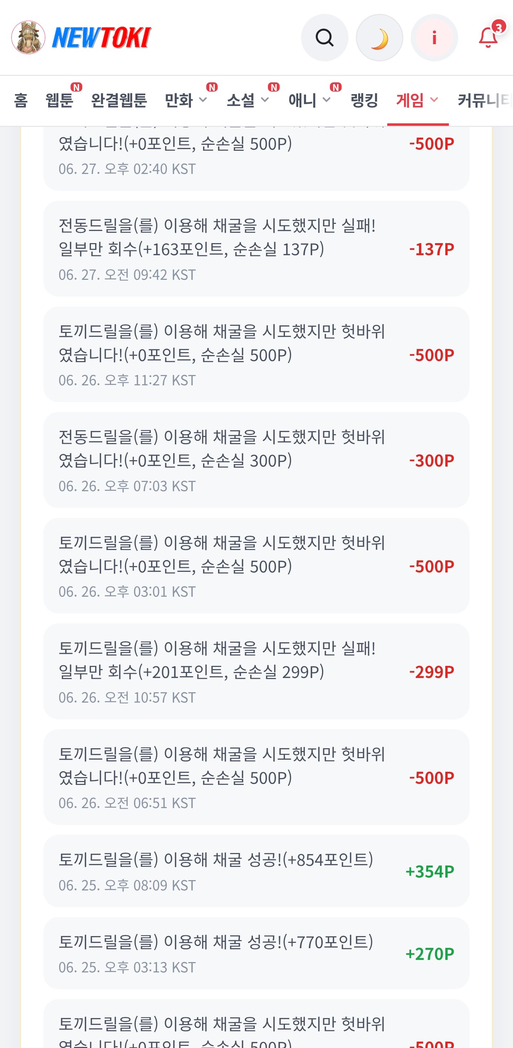Select the mining record showing -137P

(x=256, y=248)
